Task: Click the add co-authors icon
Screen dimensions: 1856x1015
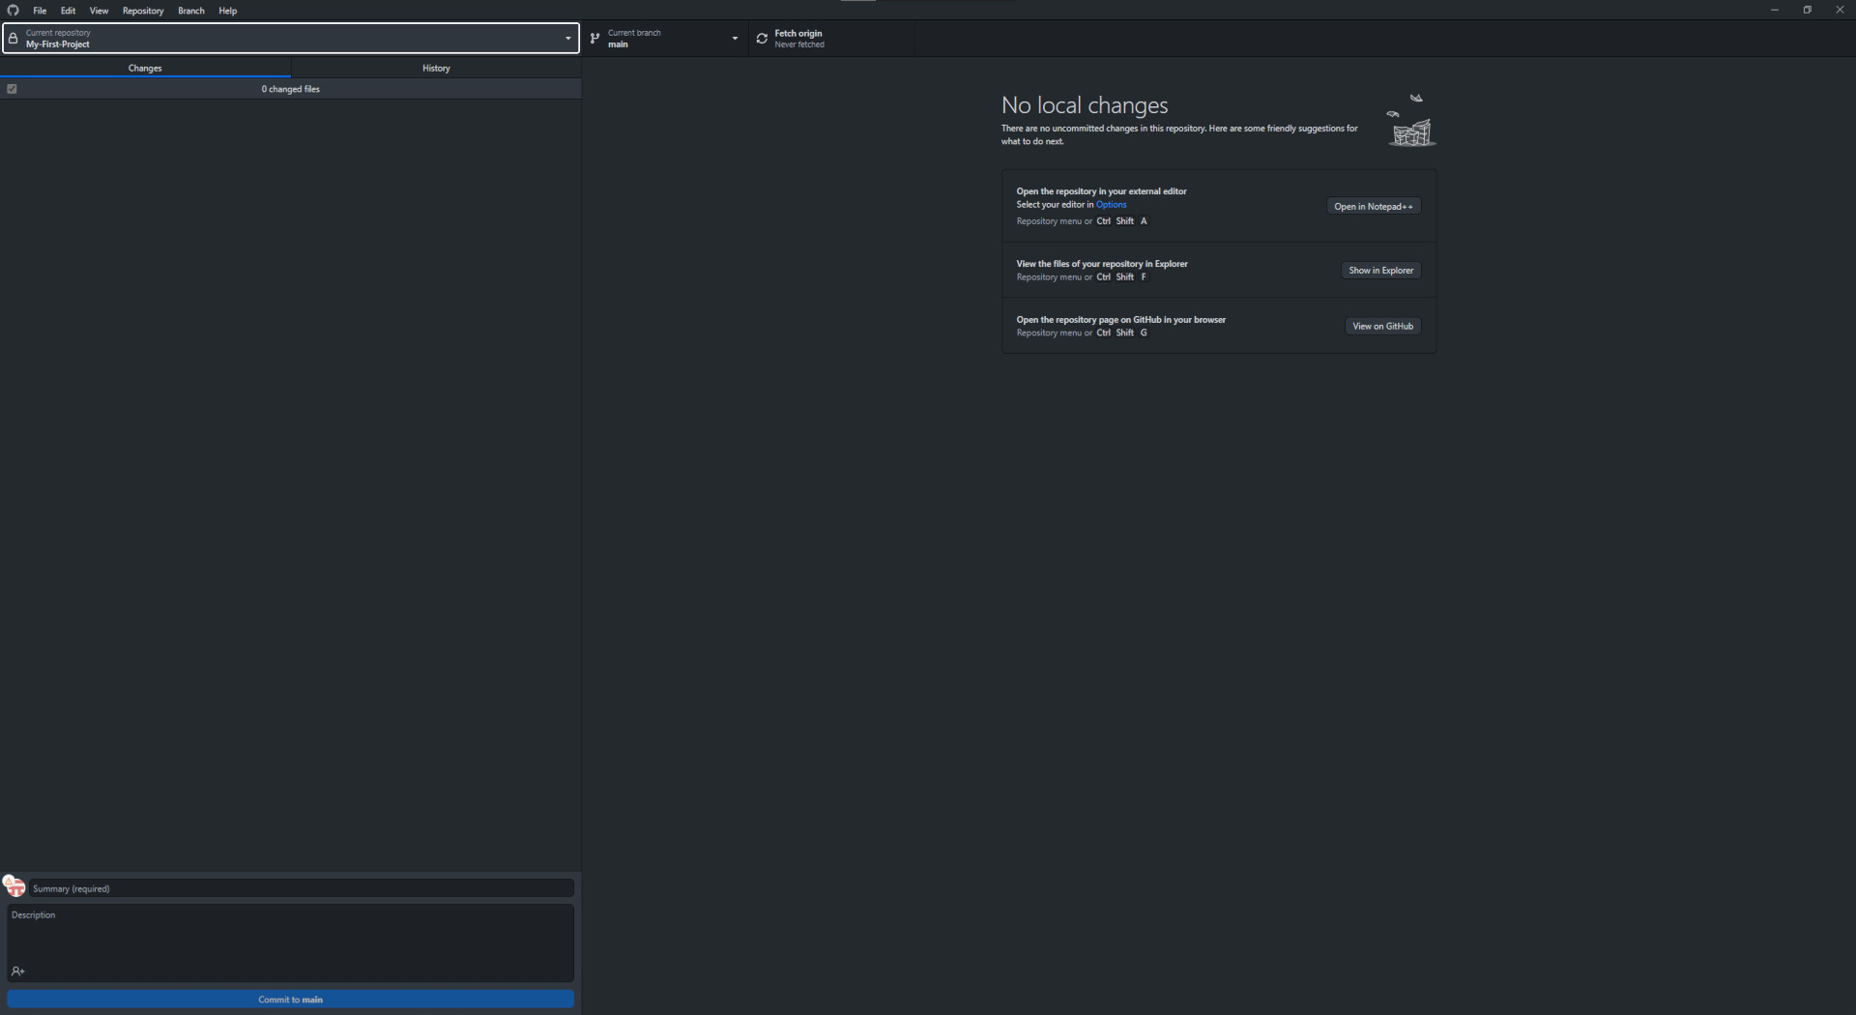Action: point(18,971)
